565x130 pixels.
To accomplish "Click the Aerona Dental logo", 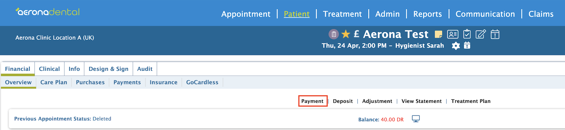I will (48, 12).
